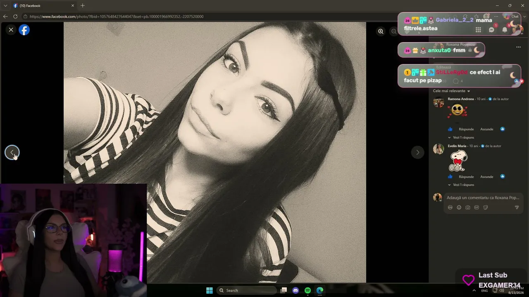The height and width of the screenshot is (297, 529).
Task: Open the browser tab list dropdown
Action: click(5, 6)
